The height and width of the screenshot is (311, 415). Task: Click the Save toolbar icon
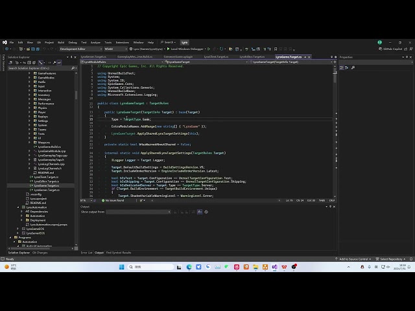[x=33, y=49]
